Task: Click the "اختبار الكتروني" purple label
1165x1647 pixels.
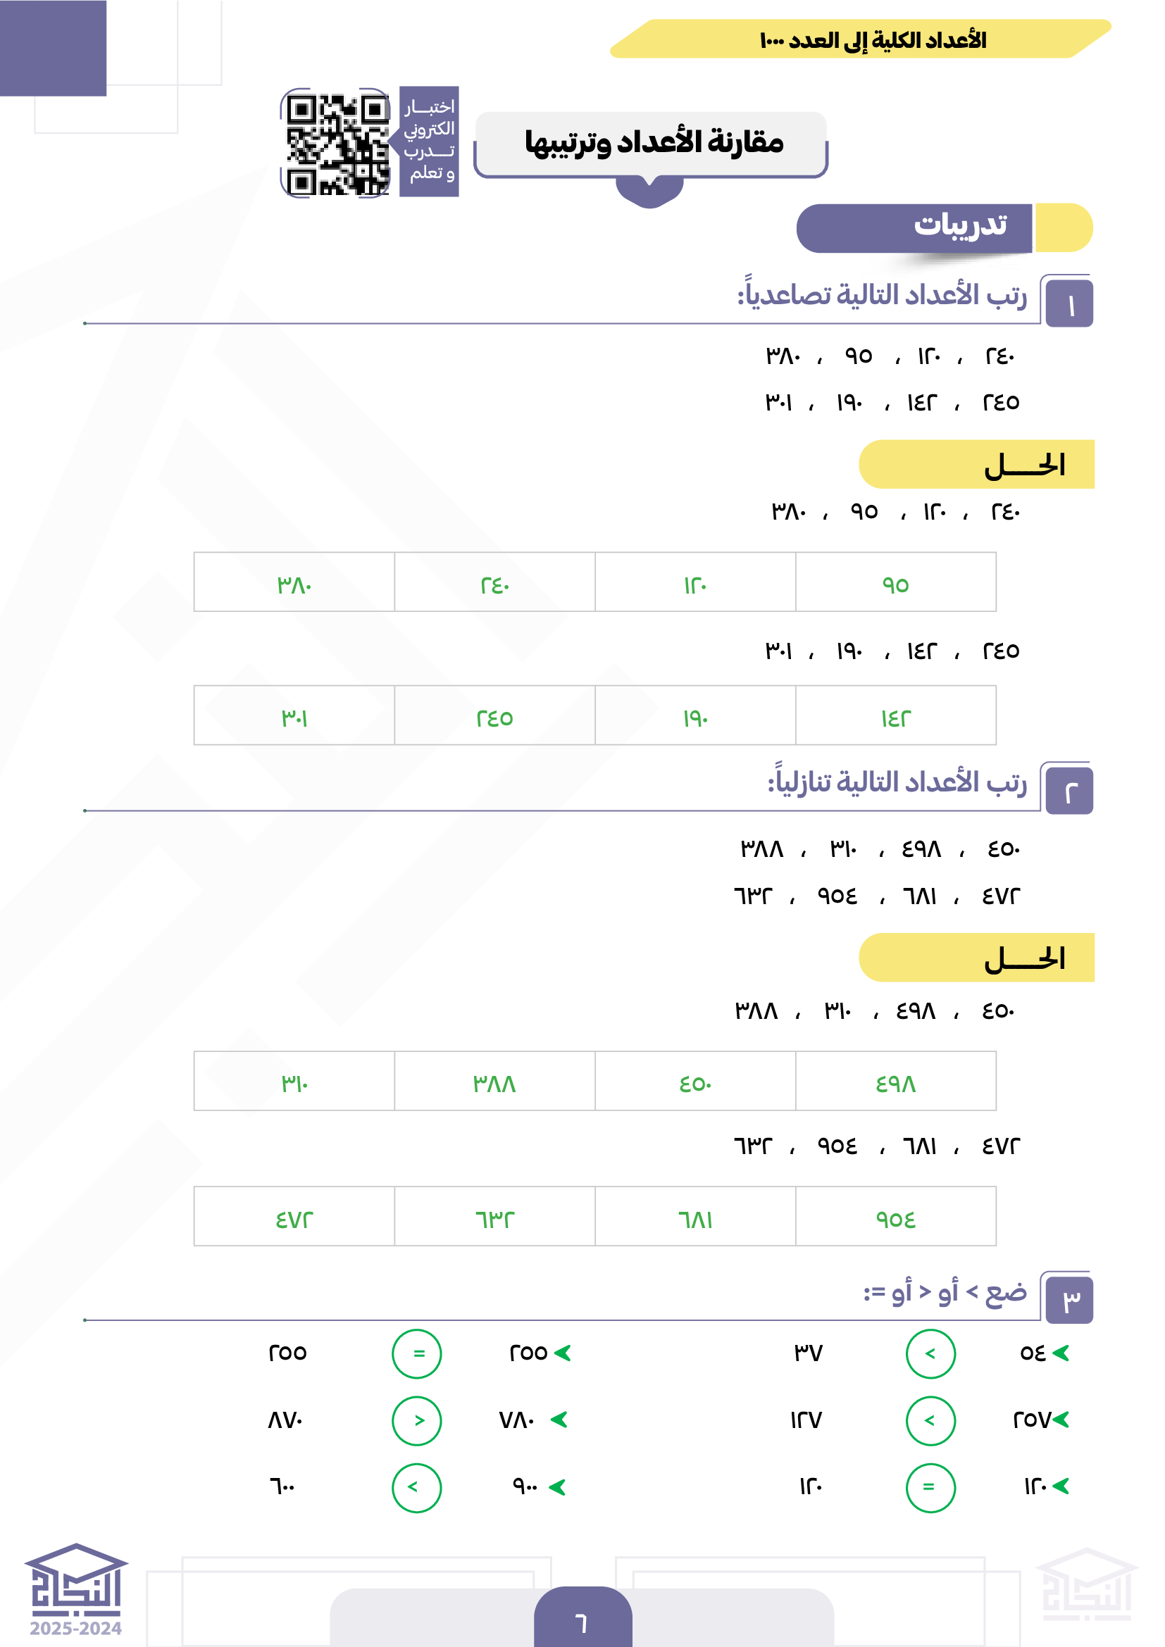Action: 429,142
